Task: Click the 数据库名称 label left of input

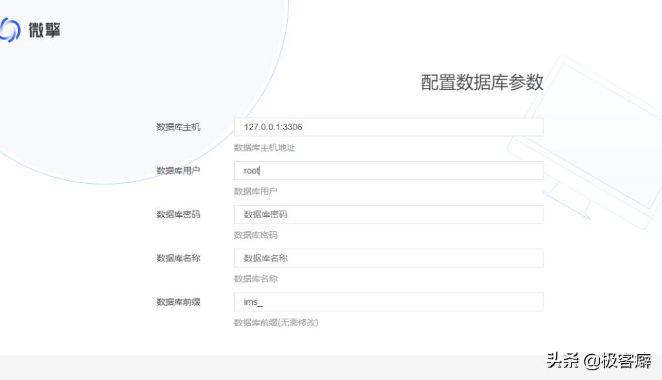Action: click(x=178, y=258)
